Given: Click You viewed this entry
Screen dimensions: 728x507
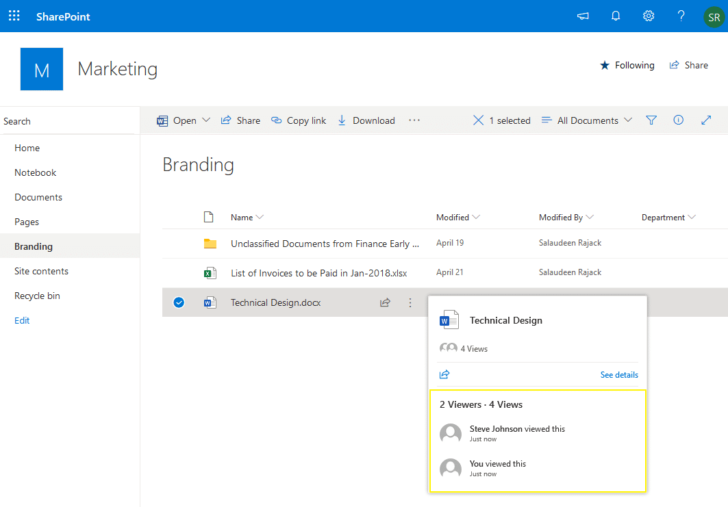Looking at the screenshot, I should [x=497, y=463].
